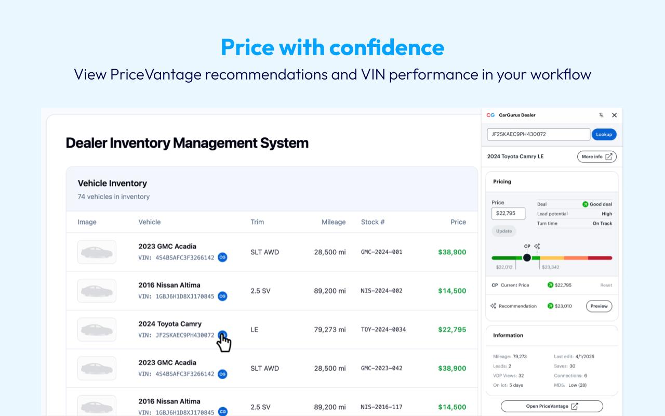The width and height of the screenshot is (665, 416).
Task: Click car thumbnail for stock GMC-2023-042
Action: (97, 368)
